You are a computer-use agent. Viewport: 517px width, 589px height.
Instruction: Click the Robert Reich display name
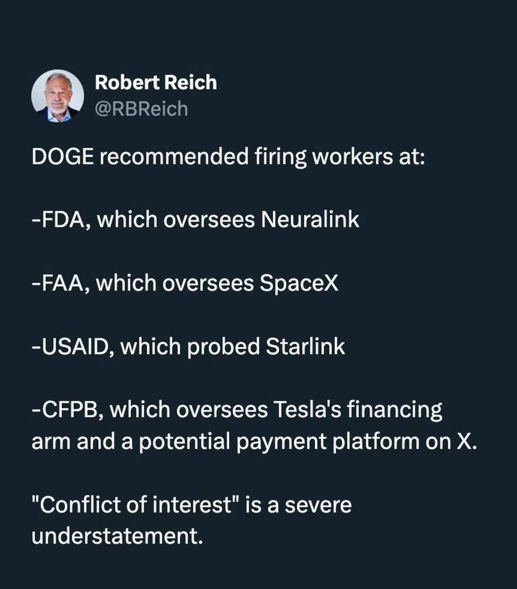[x=156, y=82]
